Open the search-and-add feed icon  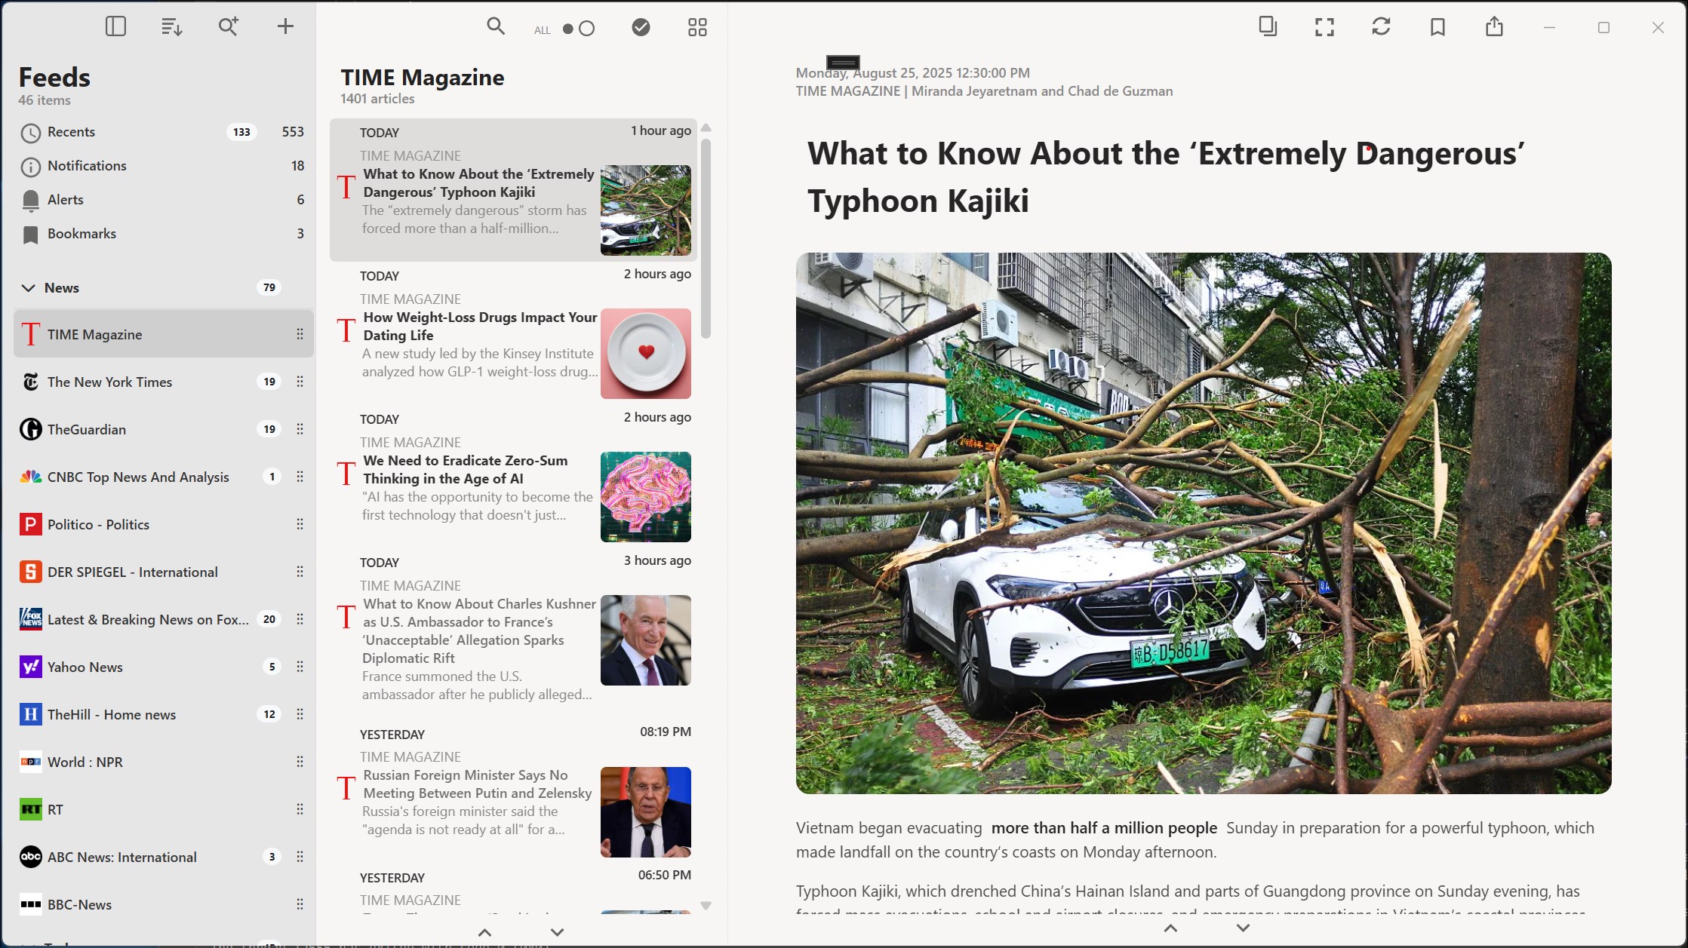click(228, 26)
